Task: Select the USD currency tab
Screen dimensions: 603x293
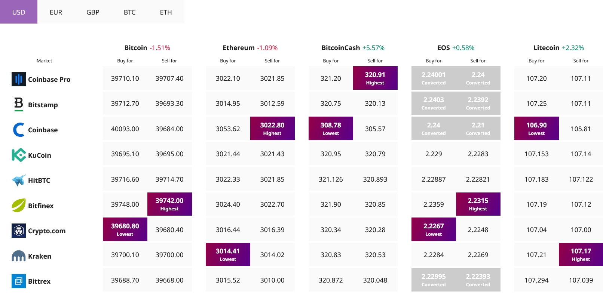Action: tap(19, 12)
